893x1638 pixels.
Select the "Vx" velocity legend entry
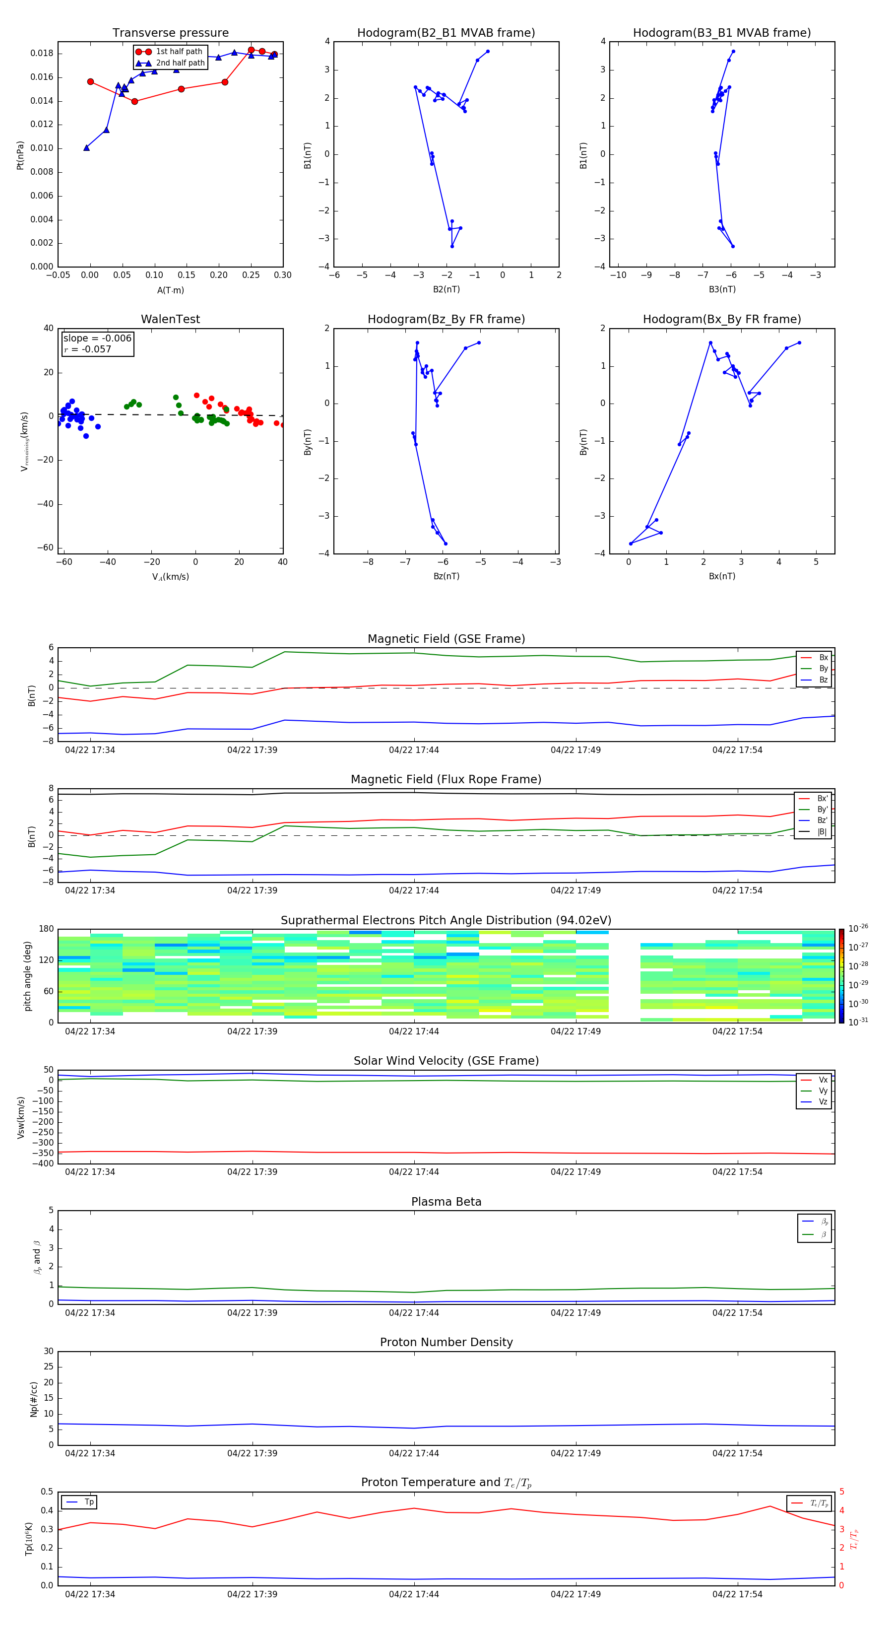click(x=814, y=1080)
